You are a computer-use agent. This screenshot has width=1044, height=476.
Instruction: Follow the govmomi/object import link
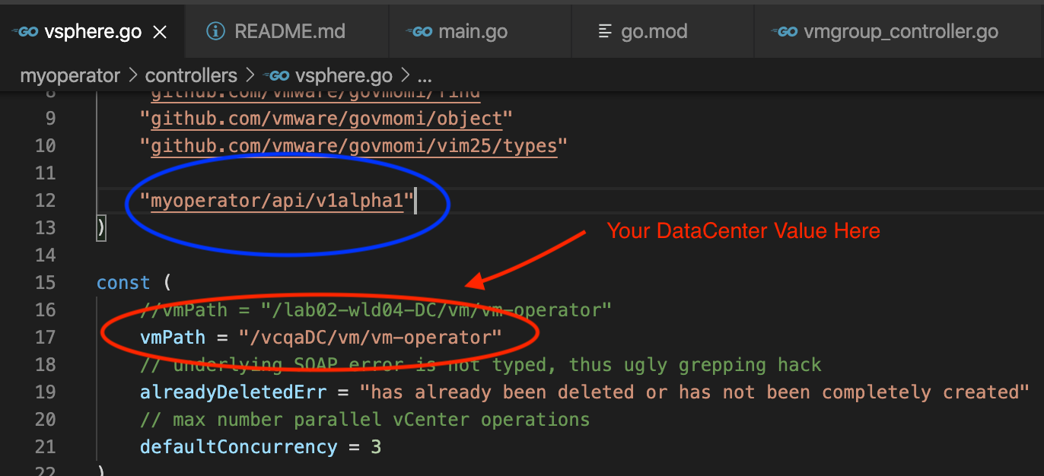coord(327,119)
